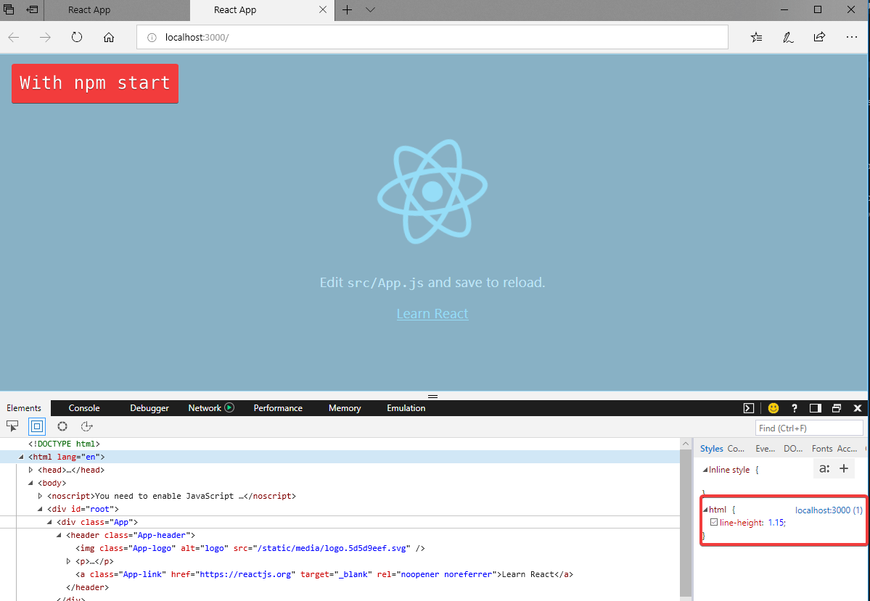The image size is (870, 601).
Task: Uncheck the line-height style property
Action: coord(714,522)
